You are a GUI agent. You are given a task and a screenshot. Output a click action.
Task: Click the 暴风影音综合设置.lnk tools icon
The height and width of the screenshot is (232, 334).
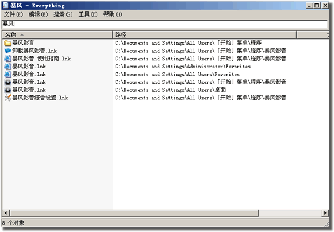[7, 98]
